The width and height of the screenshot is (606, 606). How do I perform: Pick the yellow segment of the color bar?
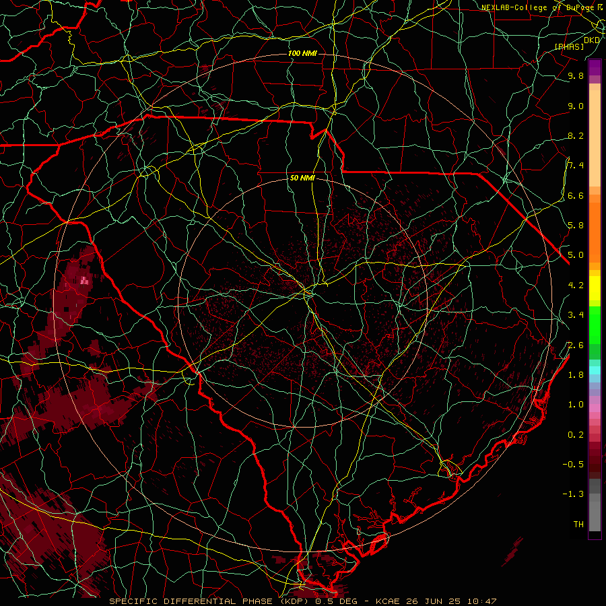(595, 288)
